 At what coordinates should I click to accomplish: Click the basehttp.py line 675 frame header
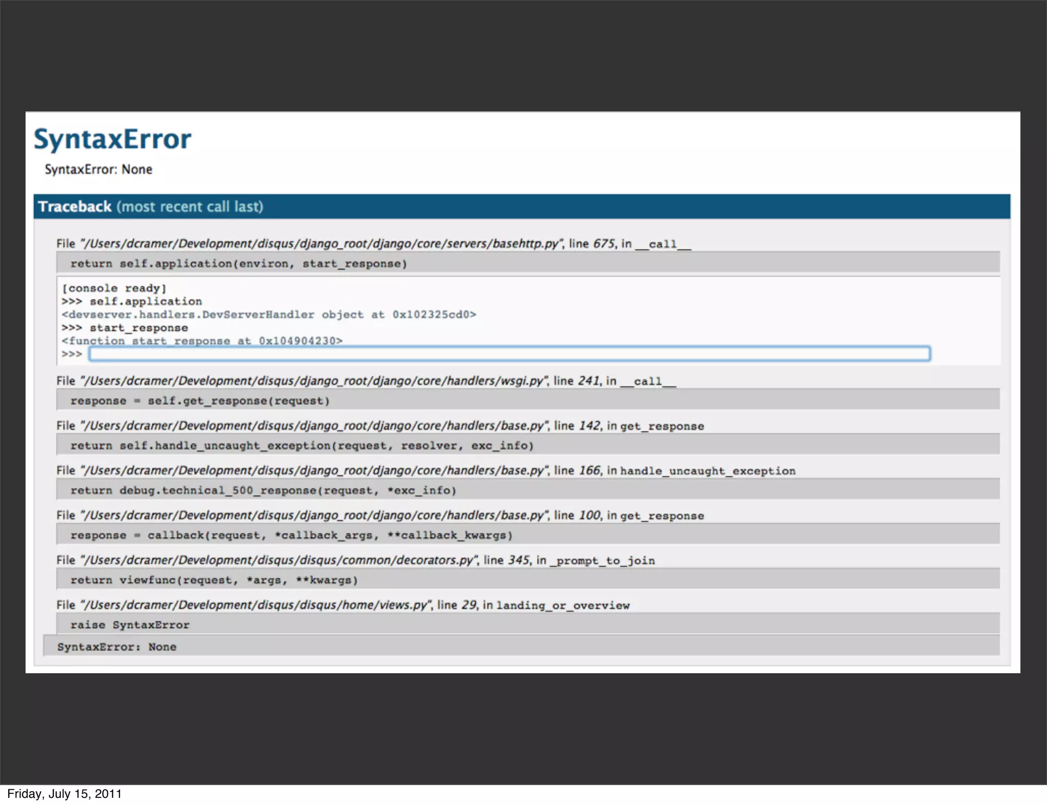[373, 244]
